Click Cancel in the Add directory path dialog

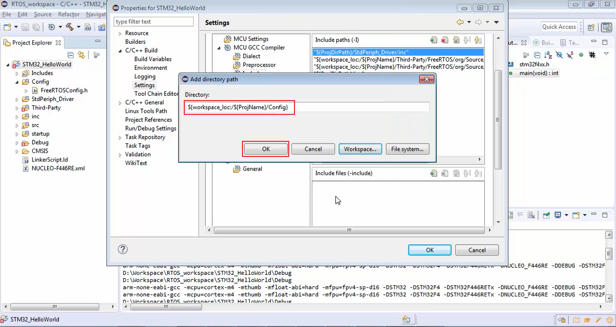(313, 149)
